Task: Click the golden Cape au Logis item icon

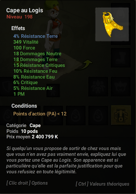Action: (112, 24)
